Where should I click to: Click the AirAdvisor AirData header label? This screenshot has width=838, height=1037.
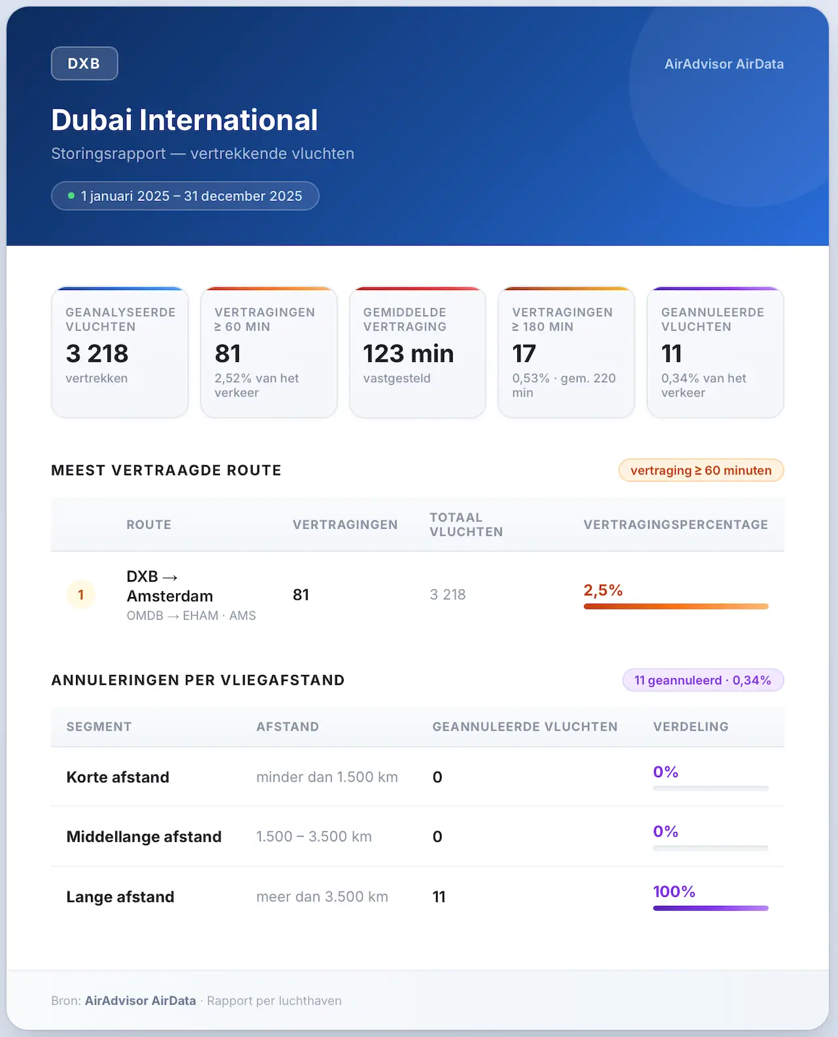tap(724, 64)
